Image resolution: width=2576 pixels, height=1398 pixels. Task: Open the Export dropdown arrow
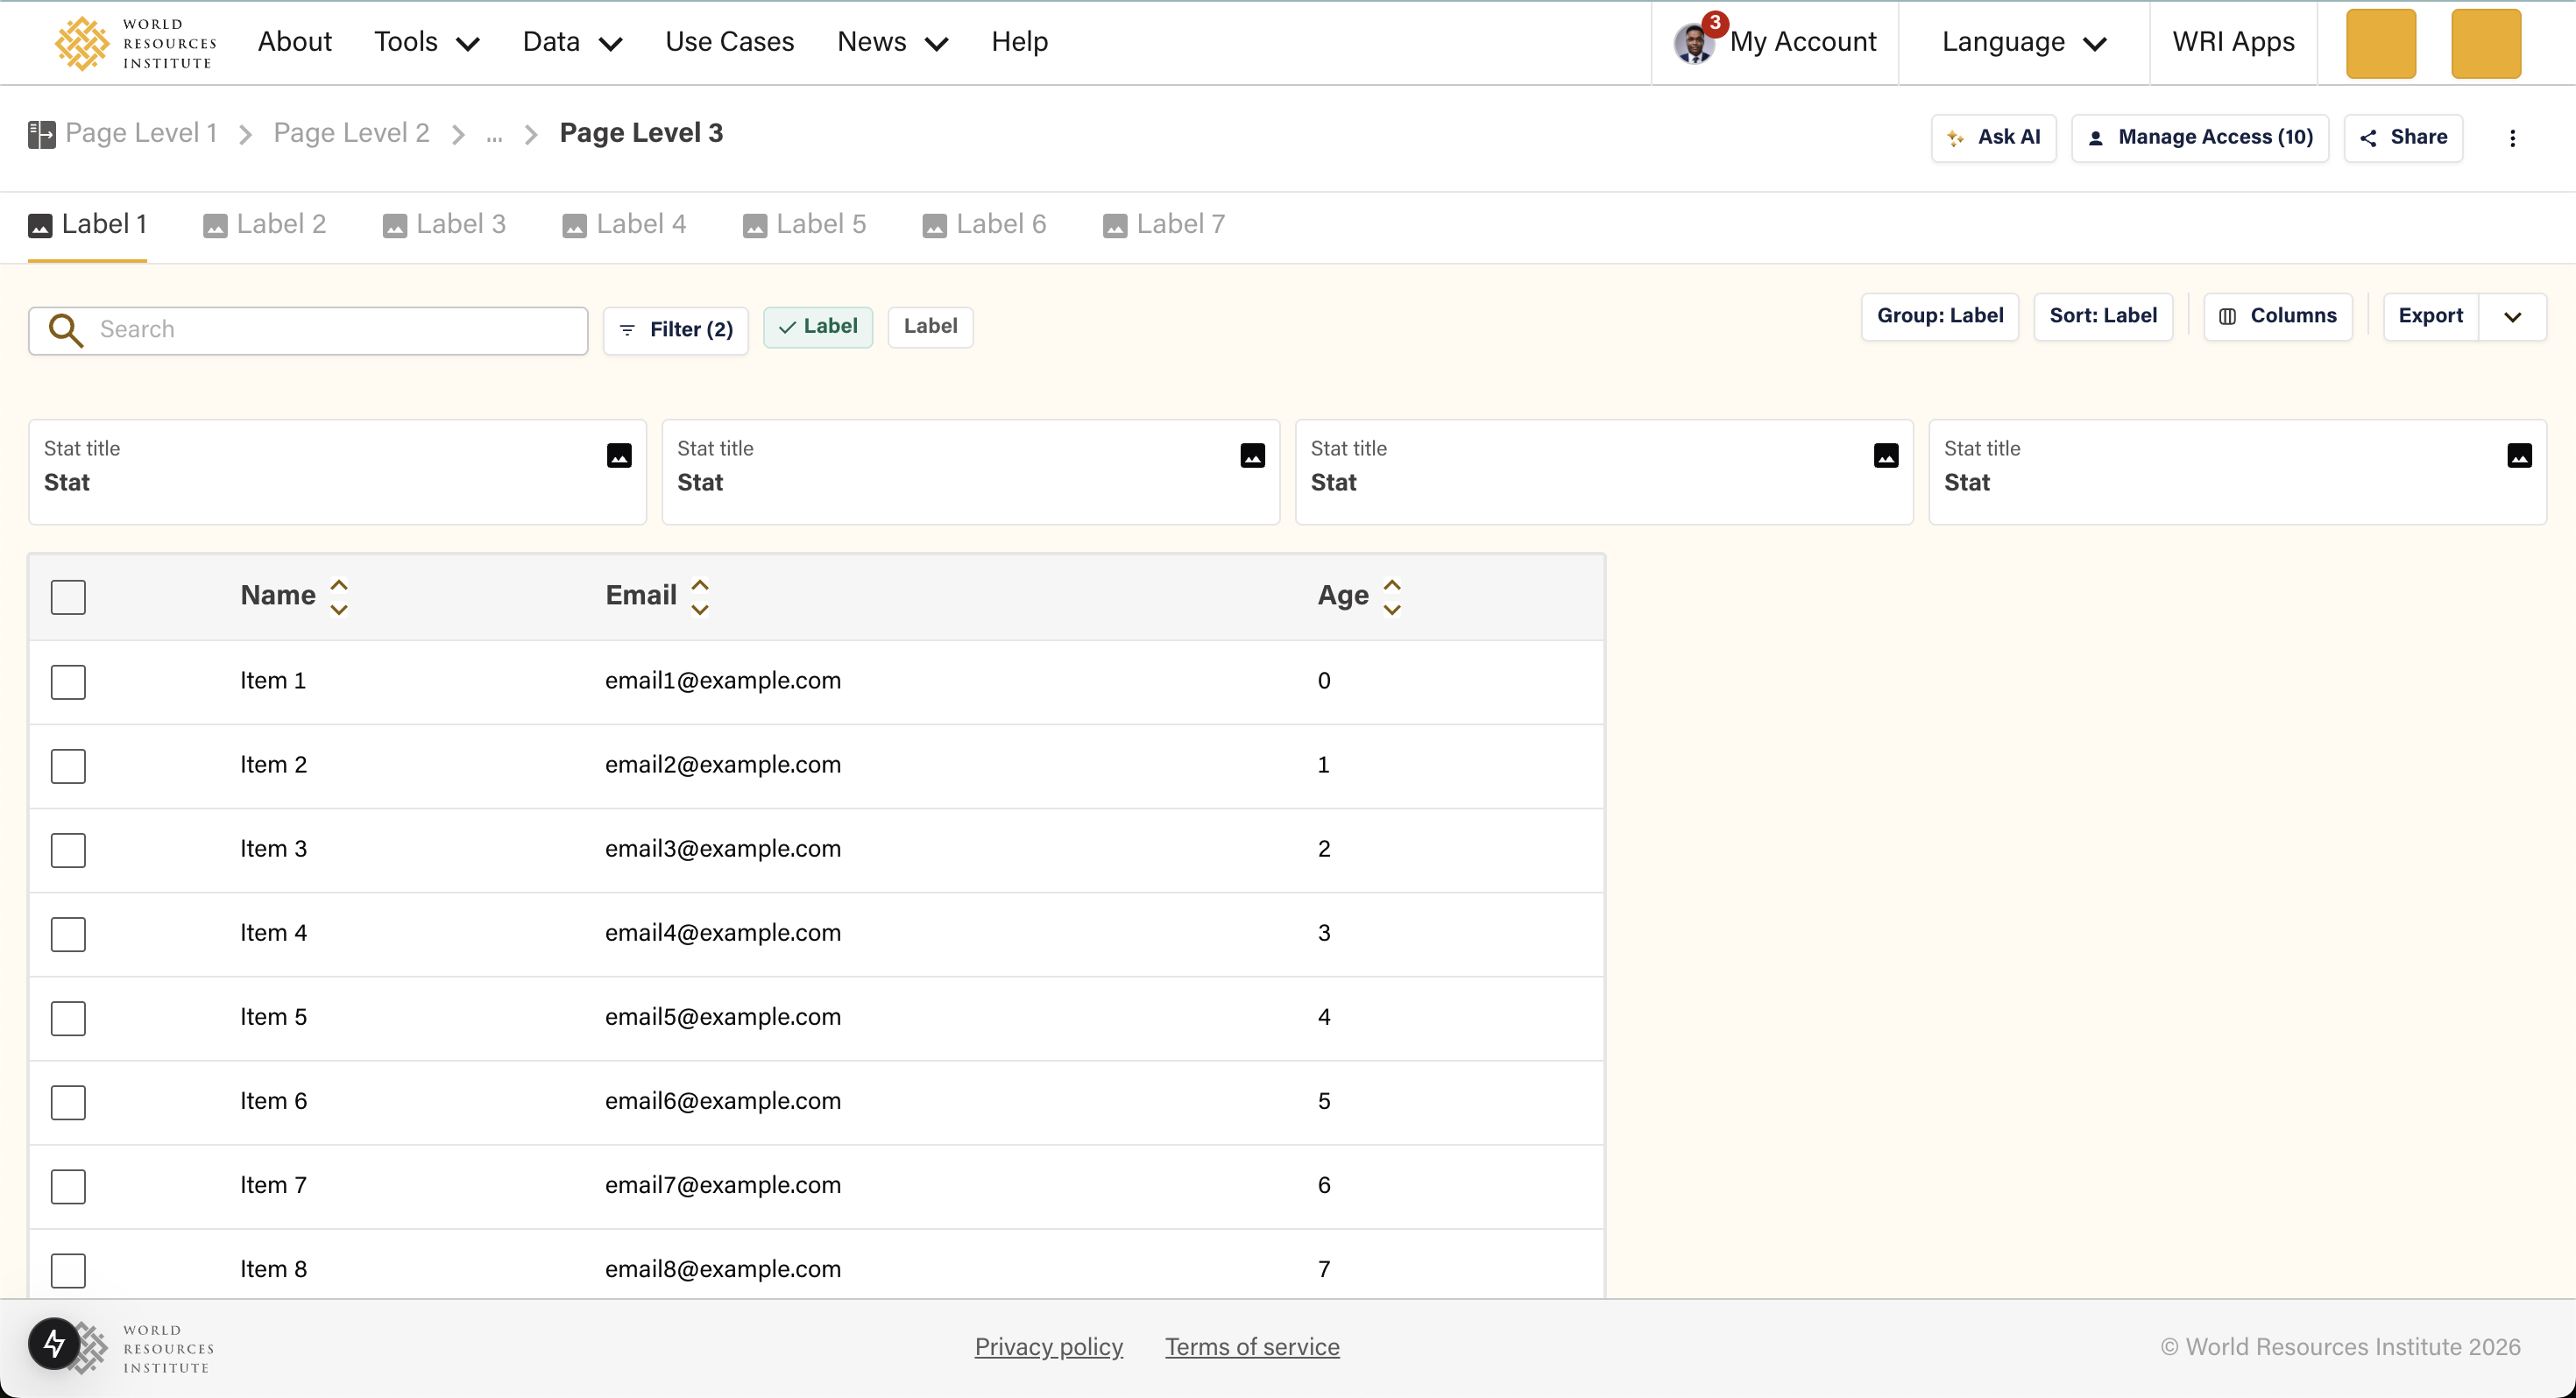click(x=2515, y=316)
